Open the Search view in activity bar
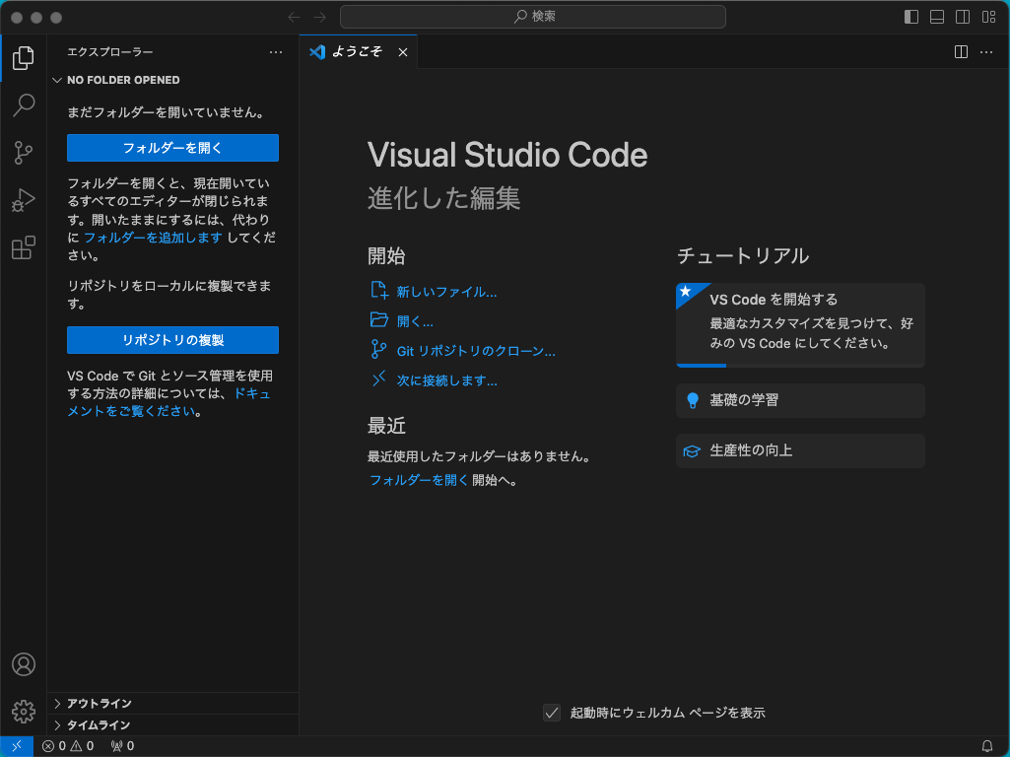 [24, 104]
